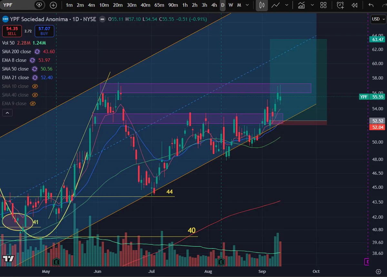The width and height of the screenshot is (387, 277).
Task: Open the Compare or add symbol plus icon
Action: (53, 5)
